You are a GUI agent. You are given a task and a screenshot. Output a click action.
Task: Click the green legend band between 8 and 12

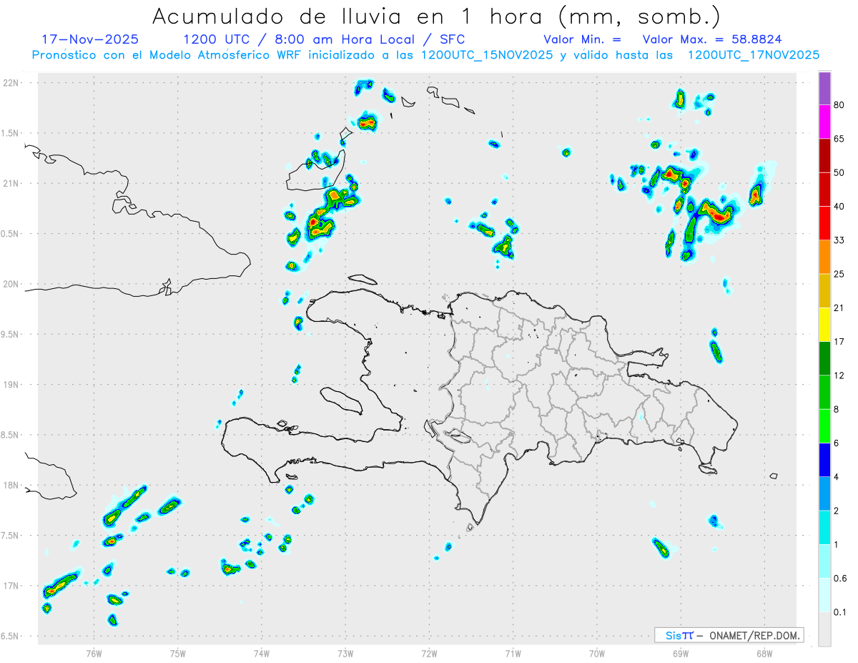pos(824,392)
